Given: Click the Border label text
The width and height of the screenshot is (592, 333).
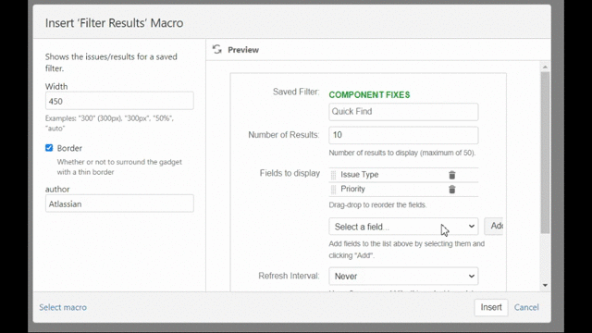Looking at the screenshot, I should [69, 148].
